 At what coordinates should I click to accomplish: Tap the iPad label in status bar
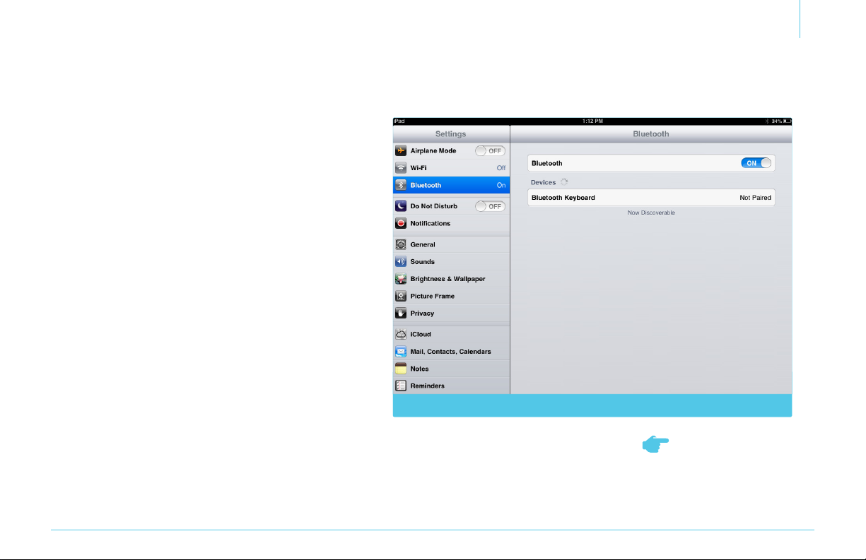click(399, 121)
